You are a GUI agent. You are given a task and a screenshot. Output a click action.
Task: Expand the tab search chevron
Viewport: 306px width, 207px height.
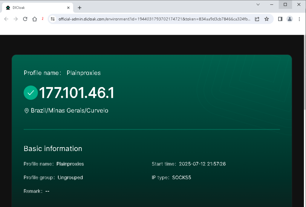[258, 4]
